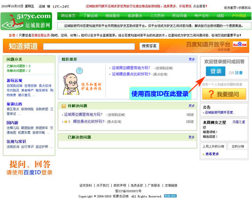252x200 pixels.
Task: Open the 网站首页 nav tab
Action: (68, 16)
